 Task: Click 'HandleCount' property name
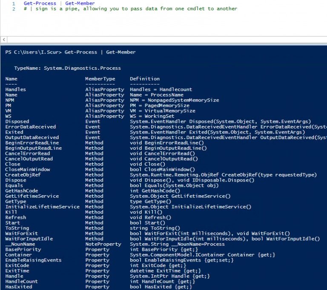[x=22, y=281]
